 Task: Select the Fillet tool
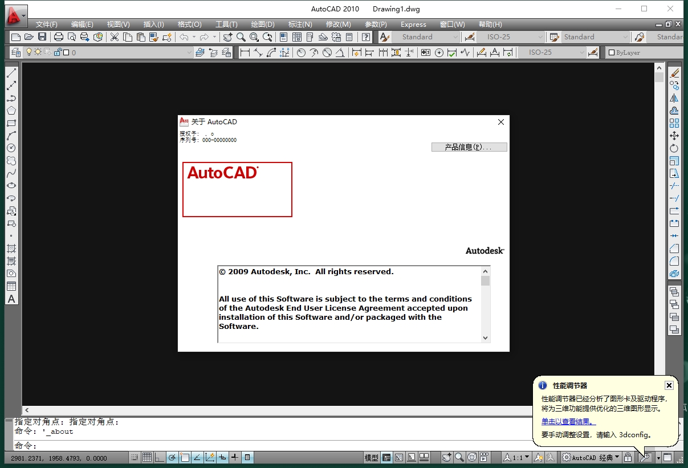pyautogui.click(x=674, y=261)
